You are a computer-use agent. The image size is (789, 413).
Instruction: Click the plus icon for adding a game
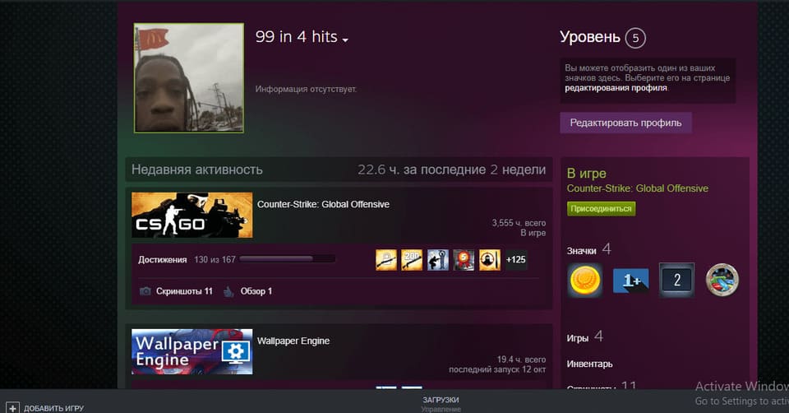(12, 407)
